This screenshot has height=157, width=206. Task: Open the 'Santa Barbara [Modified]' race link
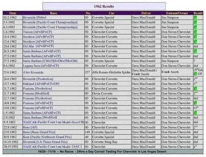point(40,118)
